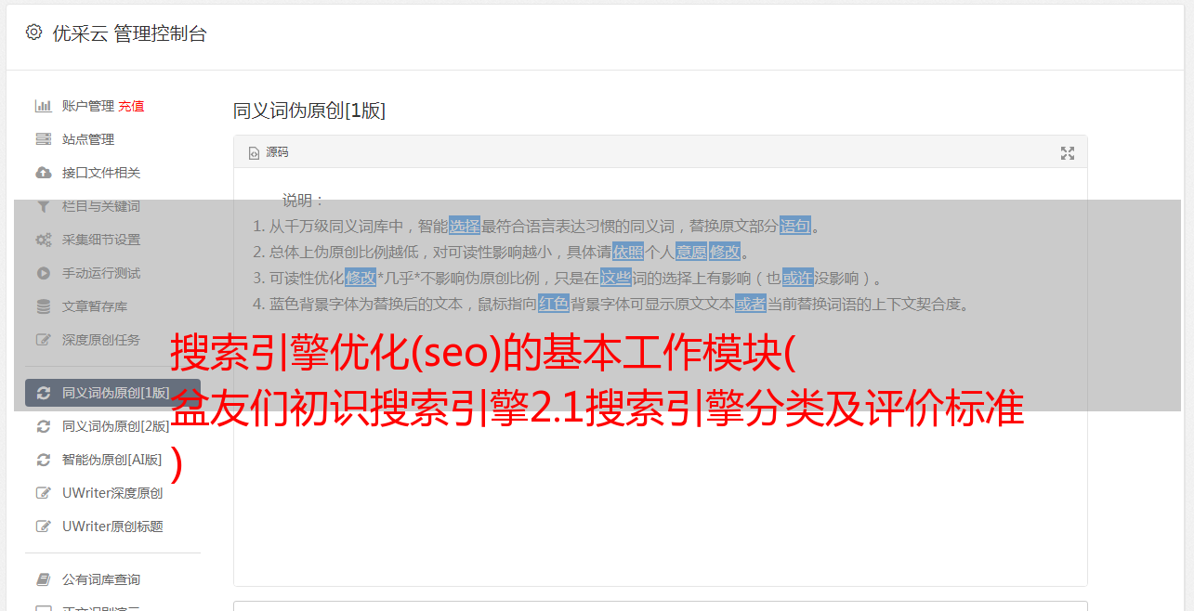1194x611 pixels.
Task: Click the 优采云 管理控制台 title link
Action: (129, 33)
